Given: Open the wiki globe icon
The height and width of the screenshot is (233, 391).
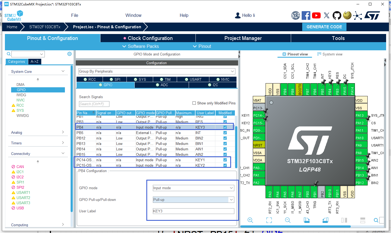Looking at the screenshot, I should click(x=347, y=15).
